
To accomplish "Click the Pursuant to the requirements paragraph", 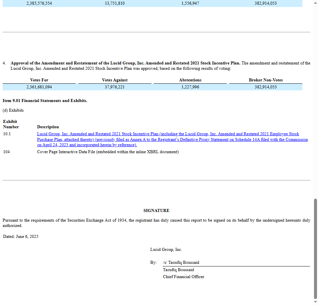I will point(156,223).
